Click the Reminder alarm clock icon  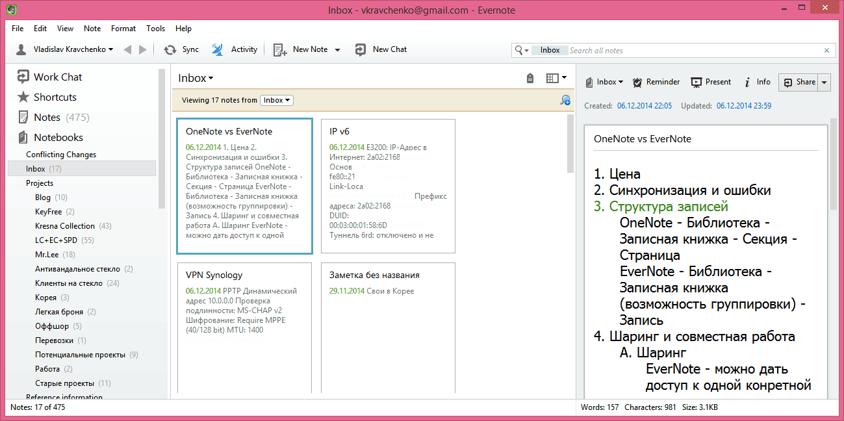click(637, 83)
